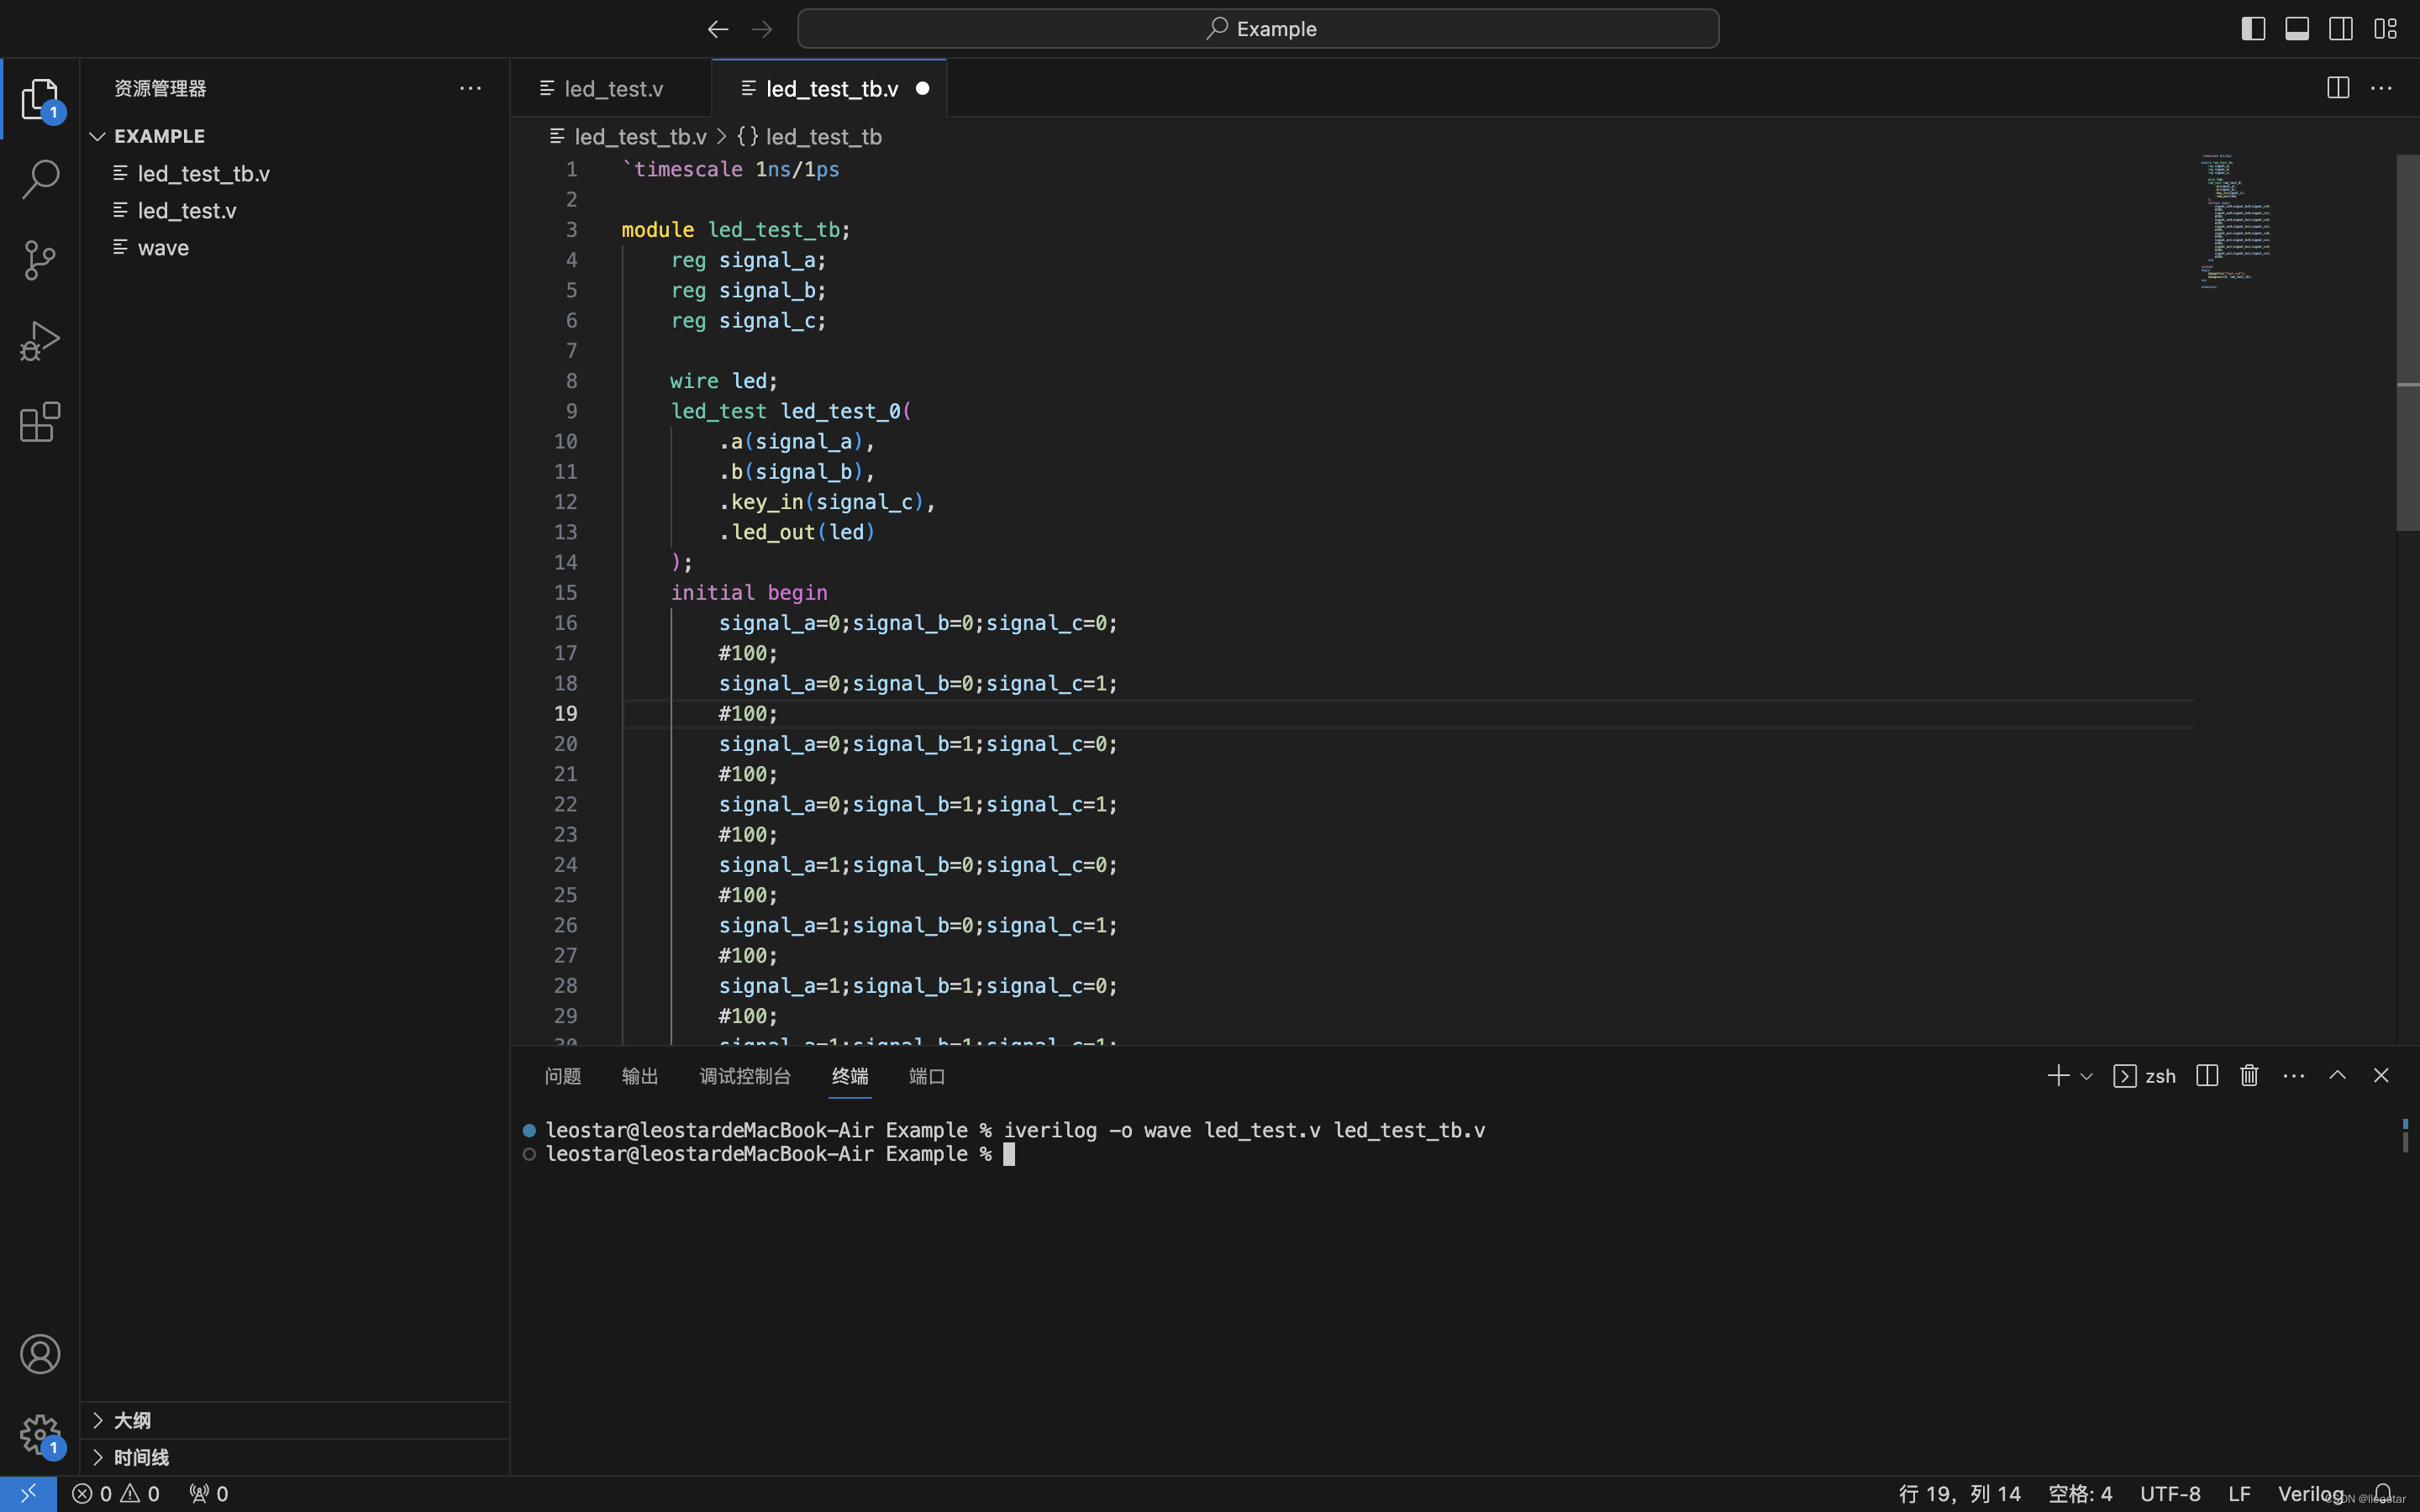Click the forwarded ports indicator in status bar
Image resolution: width=2420 pixels, height=1512 pixels.
coord(209,1493)
